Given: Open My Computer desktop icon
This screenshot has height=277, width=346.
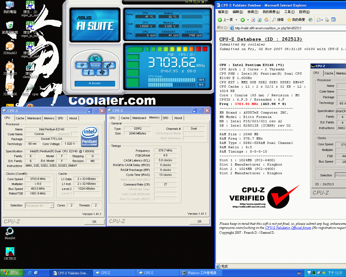Looking at the screenshot, I should [10, 7].
